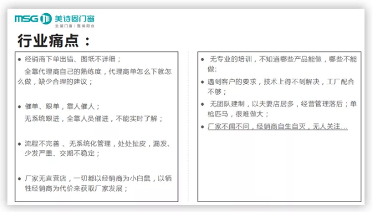Click the round teal logo emblem
This screenshot has width=373, height=212.
46,19
